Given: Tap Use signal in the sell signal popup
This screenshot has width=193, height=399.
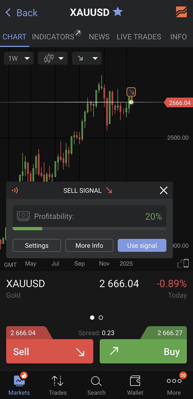Looking at the screenshot, I should (x=142, y=245).
